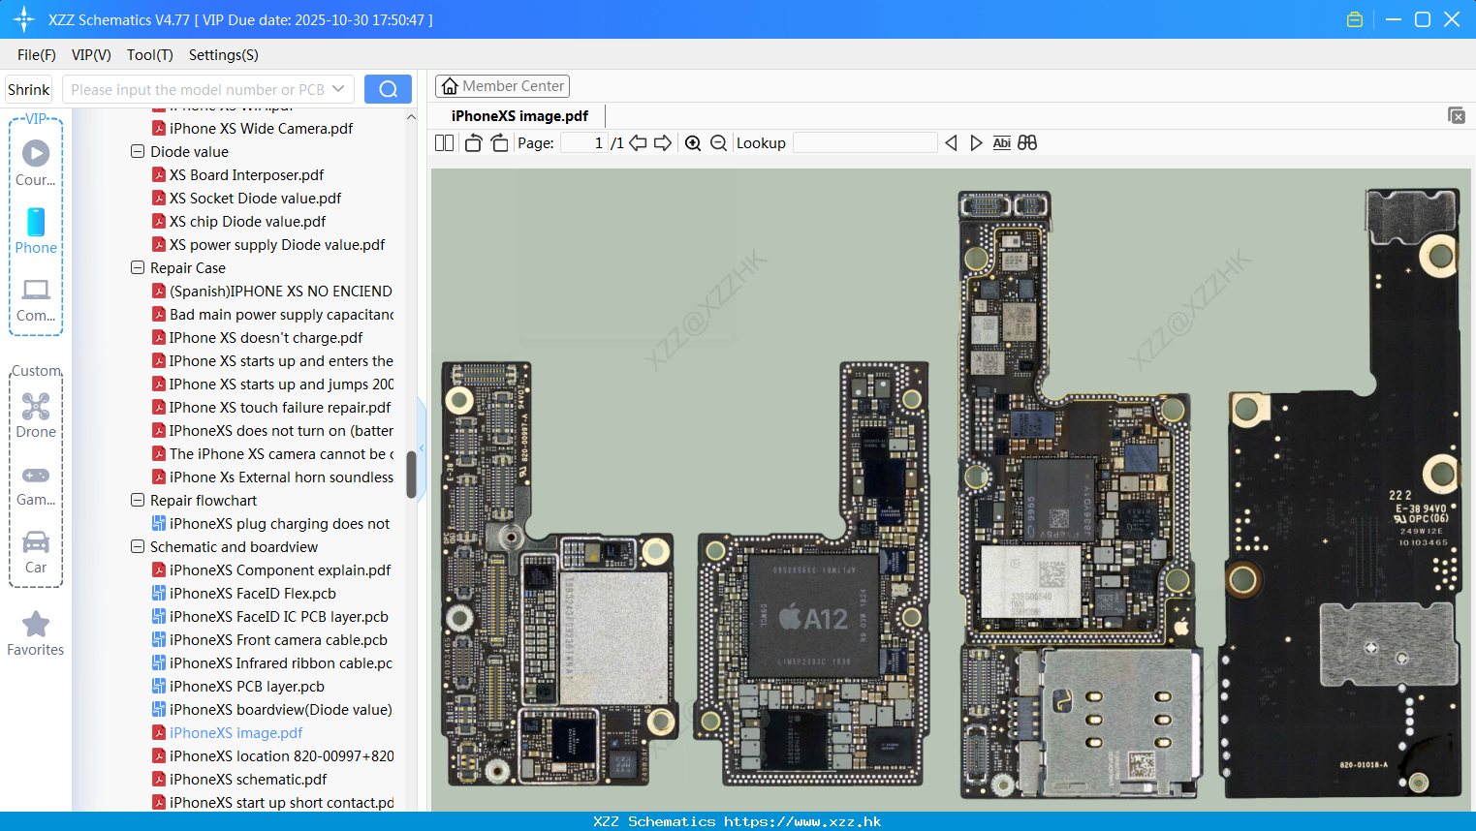The height and width of the screenshot is (831, 1476).
Task: Open the Courses sidebar icon
Action: pos(36,163)
